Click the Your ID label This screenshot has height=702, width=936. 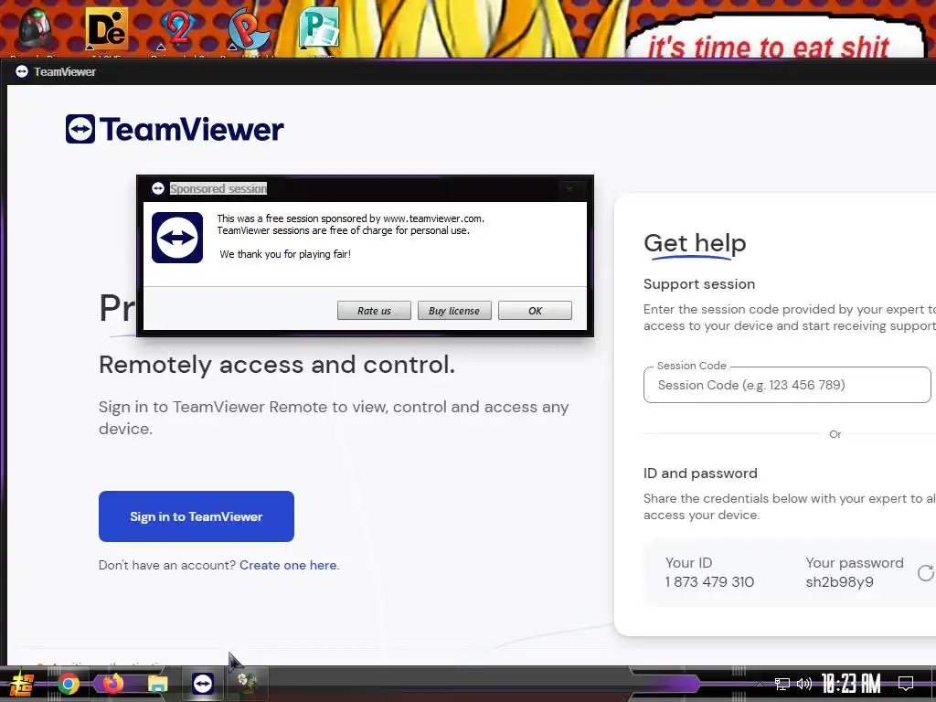pyautogui.click(x=689, y=563)
